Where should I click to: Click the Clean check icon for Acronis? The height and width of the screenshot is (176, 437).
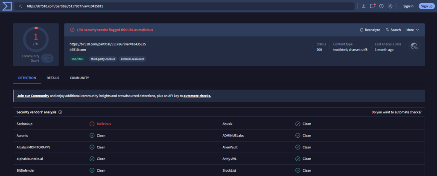pos(92,136)
